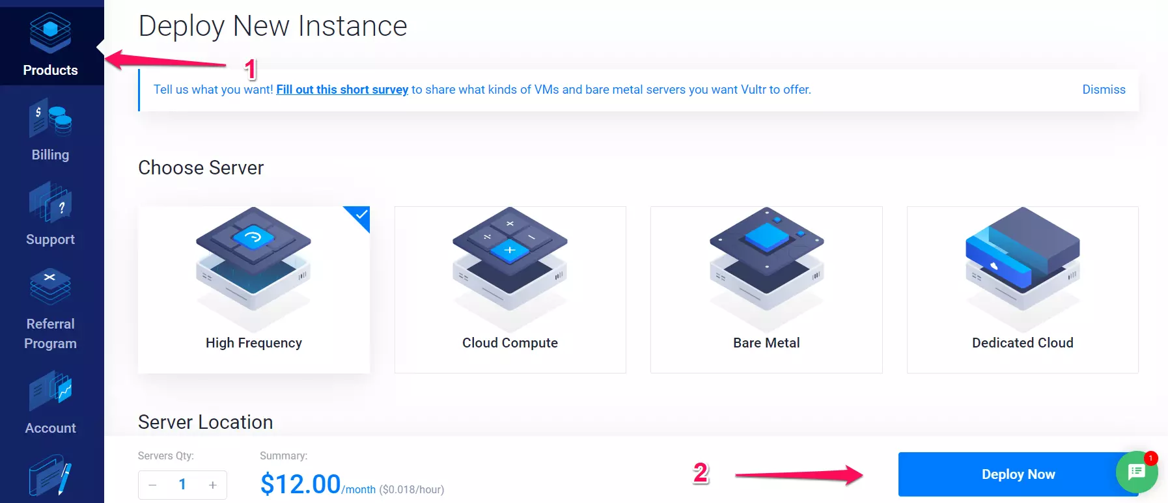Viewport: 1168px width, 503px height.
Task: Click the blue checkmark on High Frequency
Action: [361, 215]
